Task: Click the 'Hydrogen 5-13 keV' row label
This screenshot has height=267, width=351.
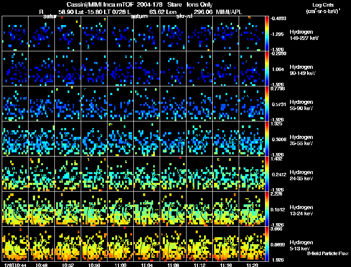Action: point(301,246)
